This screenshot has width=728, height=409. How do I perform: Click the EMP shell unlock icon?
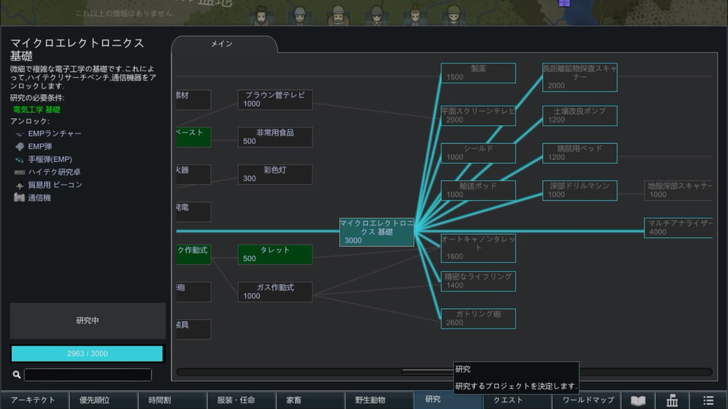19,146
